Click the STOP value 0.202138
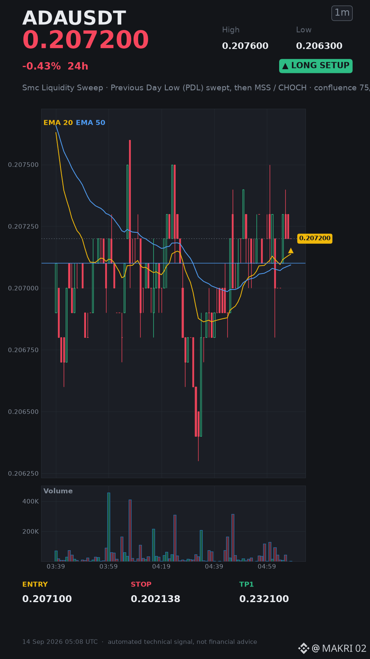 click(155, 599)
